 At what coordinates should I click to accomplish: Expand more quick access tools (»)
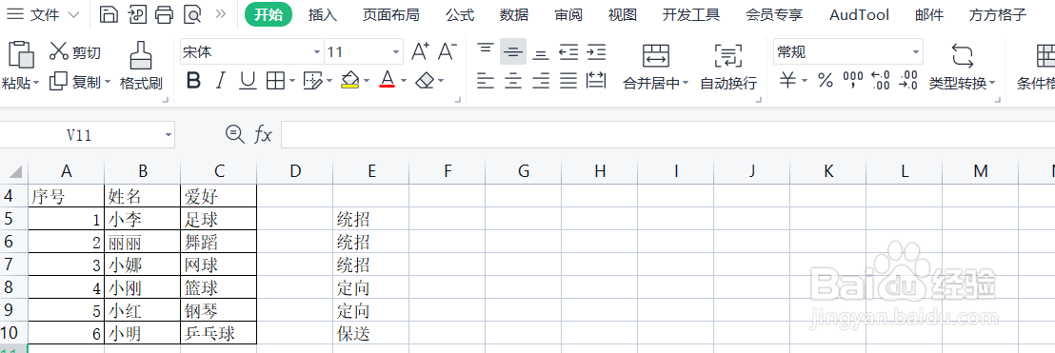(221, 14)
